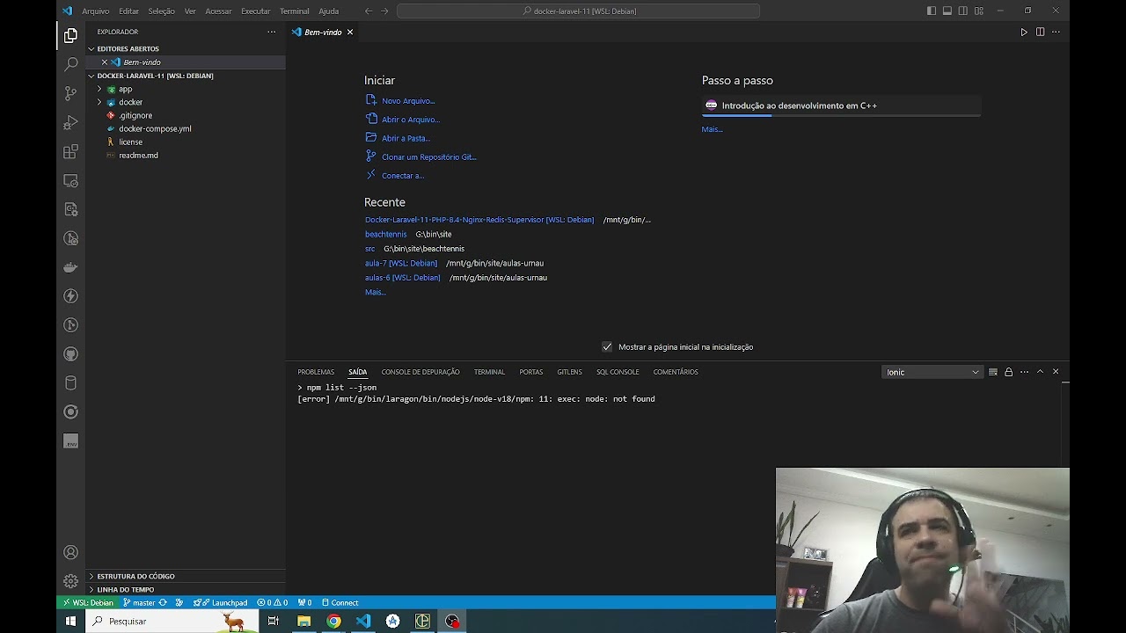Uncheck show welcome page on startup
This screenshot has height=633, width=1126.
607,346
